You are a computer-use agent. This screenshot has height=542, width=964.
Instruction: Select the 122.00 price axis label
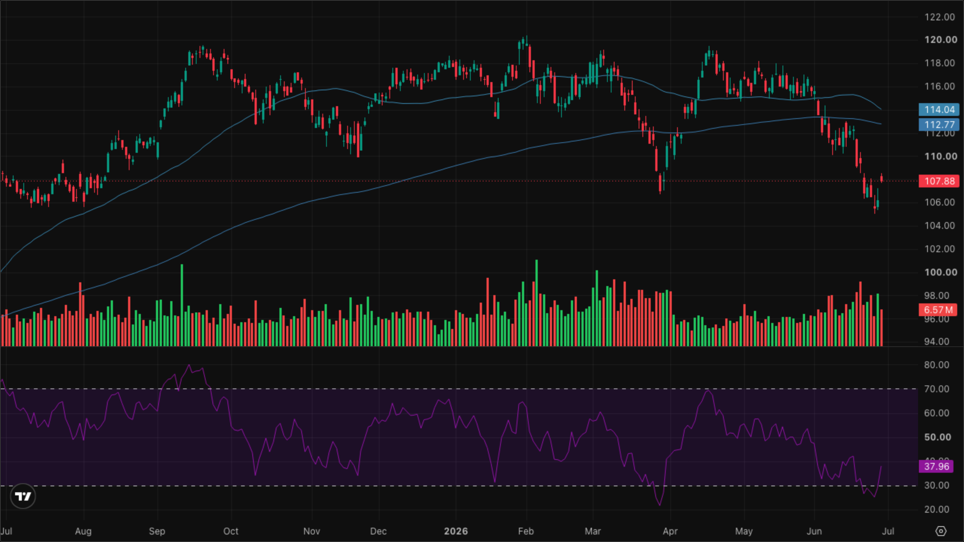[x=940, y=17]
